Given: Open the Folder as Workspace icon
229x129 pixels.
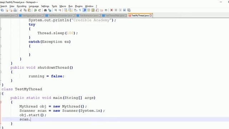Looking at the screenshot, I should [102, 10].
